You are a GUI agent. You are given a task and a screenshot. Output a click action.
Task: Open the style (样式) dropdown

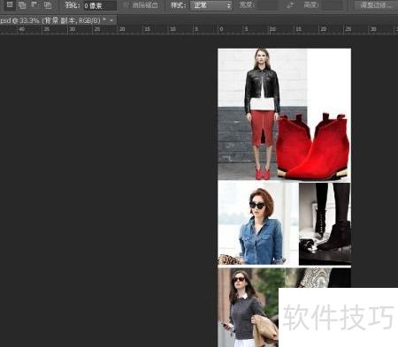(210, 5)
